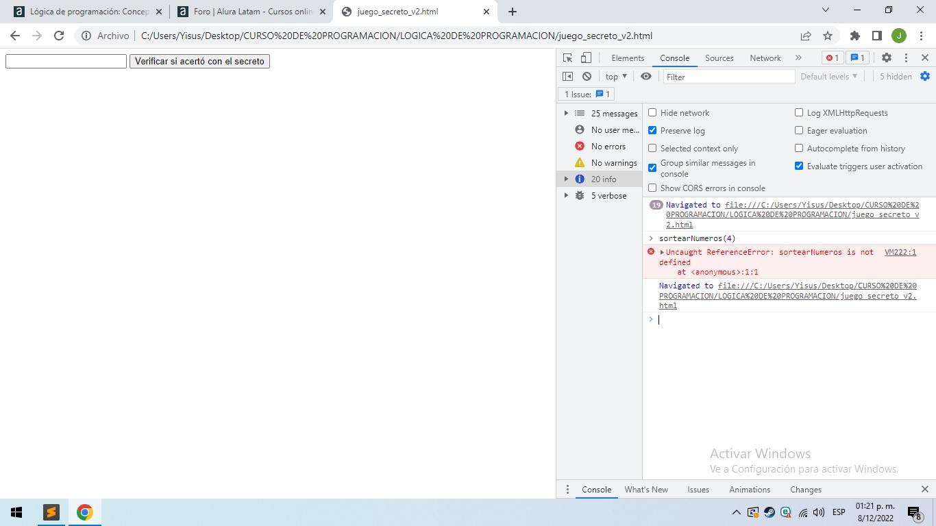Uncheck Evaluate triggers user activation
This screenshot has width=936, height=526.
click(799, 166)
